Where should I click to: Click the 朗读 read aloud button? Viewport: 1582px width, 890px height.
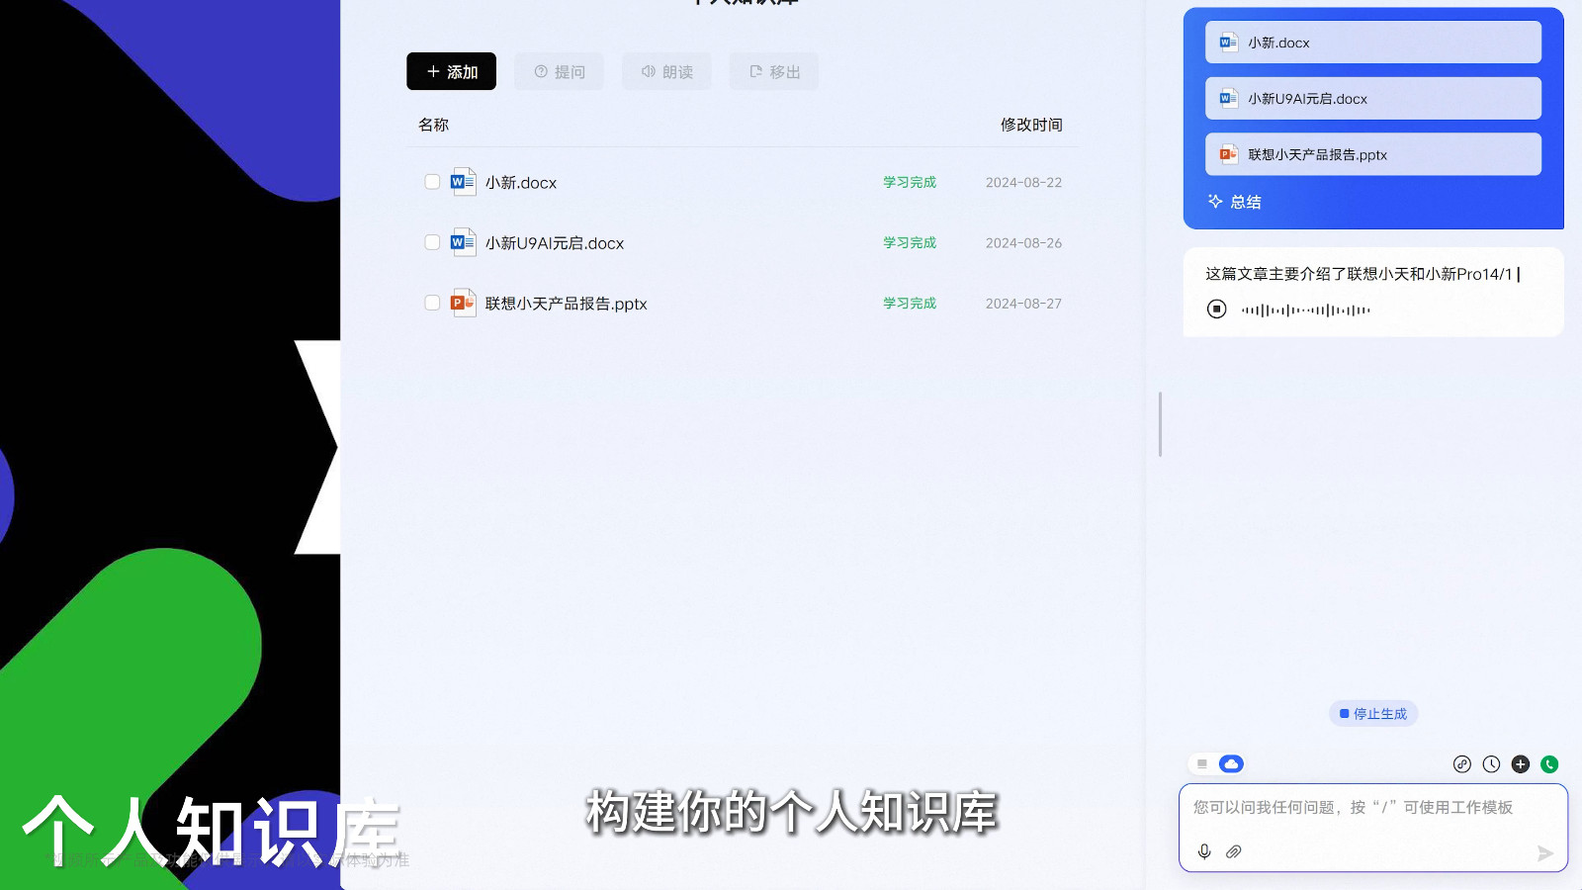[x=666, y=71]
